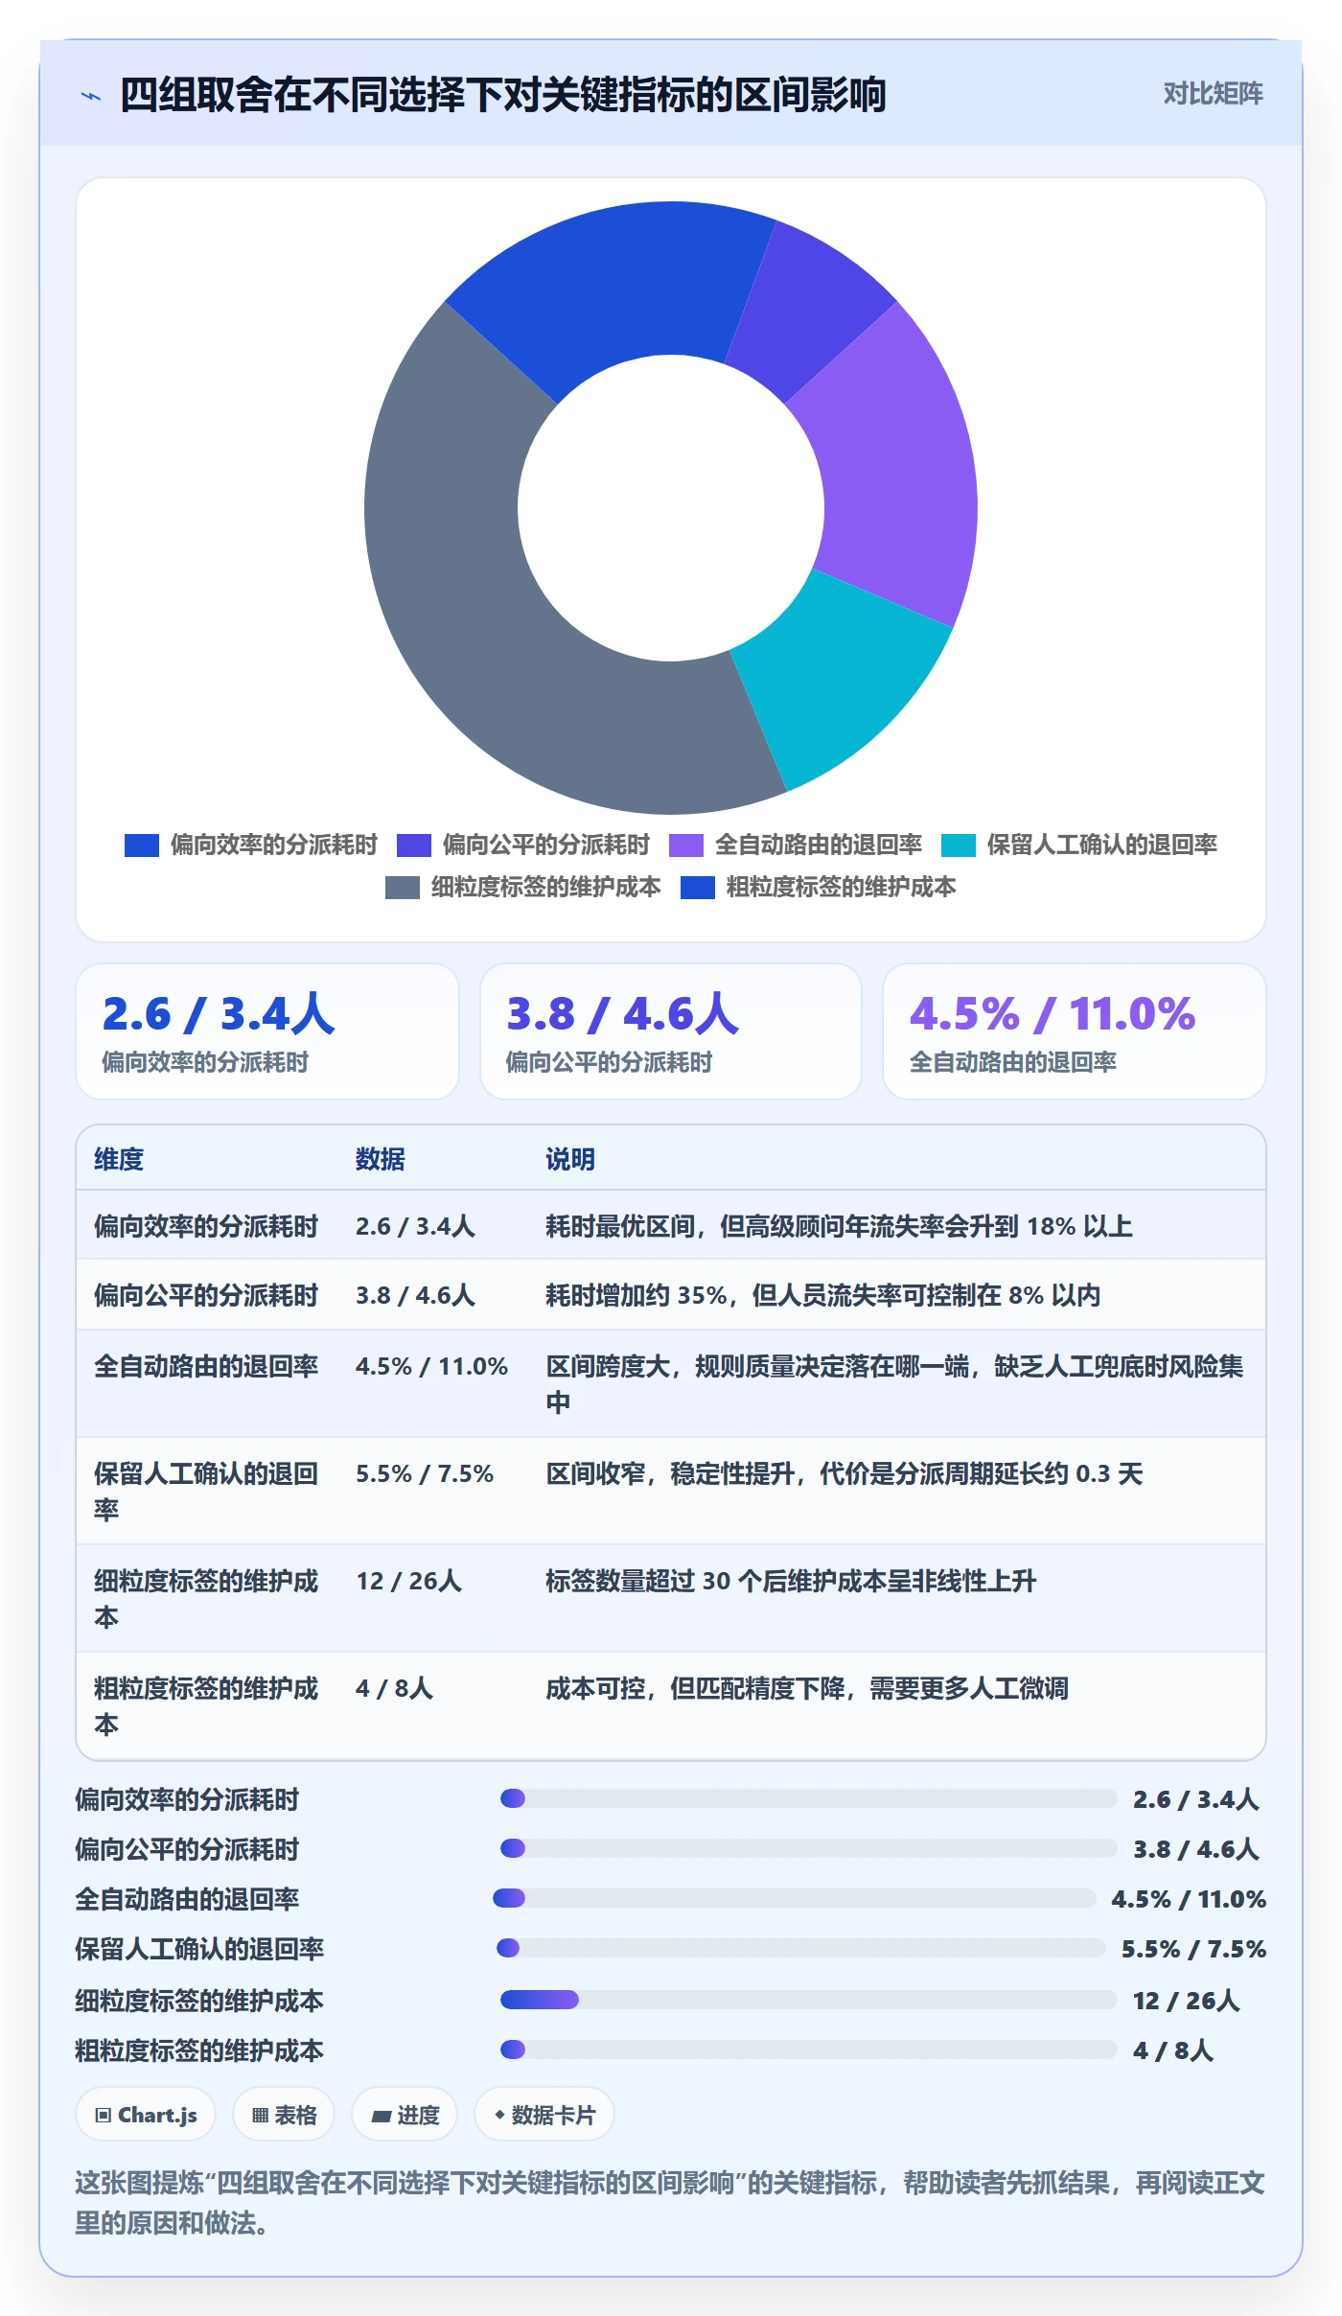This screenshot has height=2316, width=1342.
Task: Click the chart title heading text
Action: pyautogui.click(x=502, y=95)
